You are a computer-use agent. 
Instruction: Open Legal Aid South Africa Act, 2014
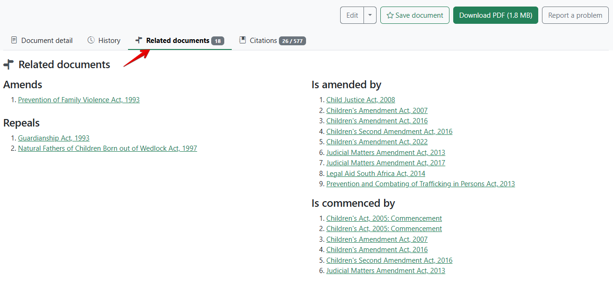coord(376,174)
